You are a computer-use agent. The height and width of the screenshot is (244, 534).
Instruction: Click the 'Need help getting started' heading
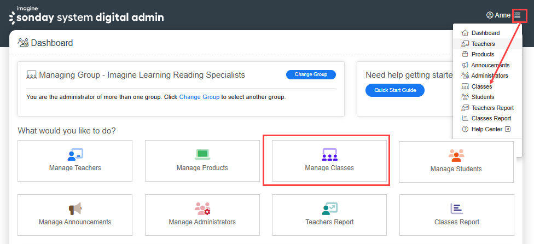[x=409, y=75]
